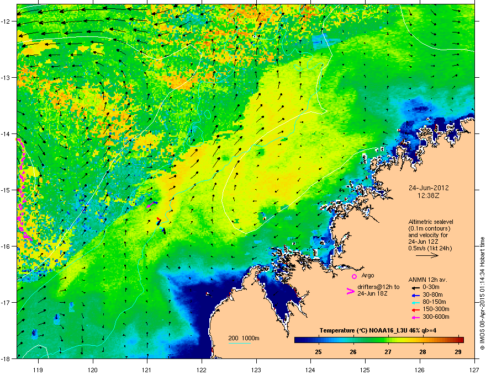Click the latitude axis label '-16'
Image resolution: width=486 pixels, height=375 pixels.
pyautogui.click(x=6, y=247)
